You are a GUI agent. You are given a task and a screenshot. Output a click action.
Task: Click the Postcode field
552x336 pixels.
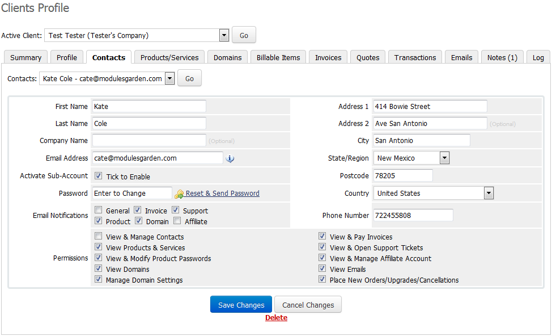[x=403, y=175]
